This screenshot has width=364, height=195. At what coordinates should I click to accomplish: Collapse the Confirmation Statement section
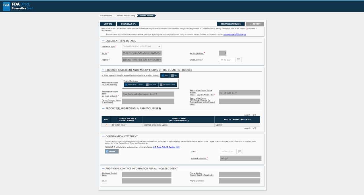point(103,136)
